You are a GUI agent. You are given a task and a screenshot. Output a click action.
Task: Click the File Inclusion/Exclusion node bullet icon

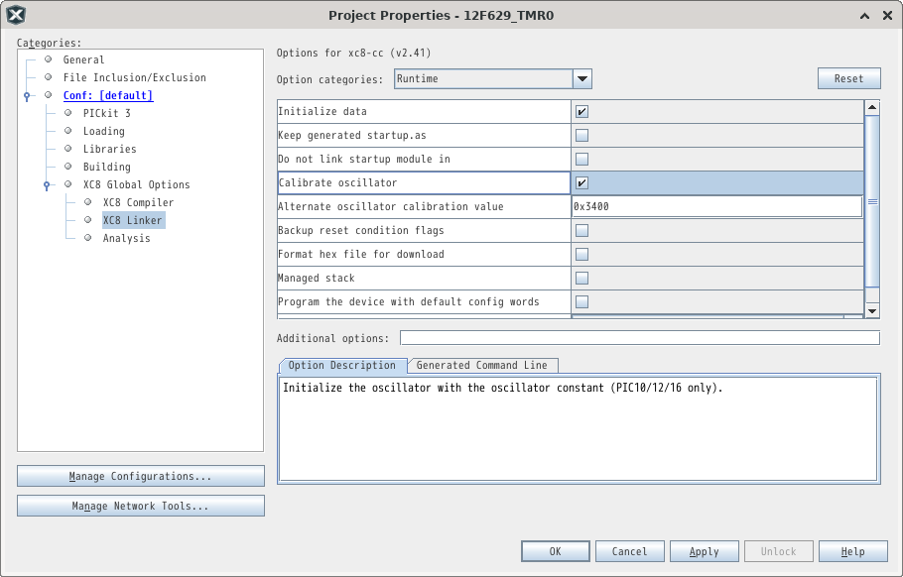pos(49,77)
